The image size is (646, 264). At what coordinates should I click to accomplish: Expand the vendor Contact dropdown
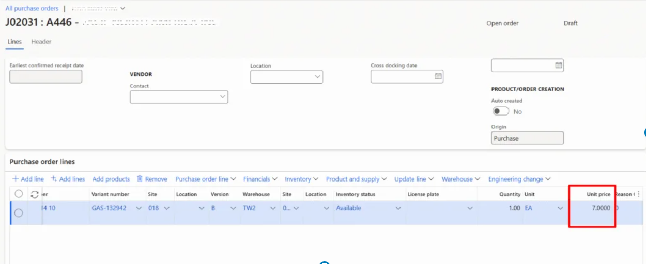coord(223,96)
